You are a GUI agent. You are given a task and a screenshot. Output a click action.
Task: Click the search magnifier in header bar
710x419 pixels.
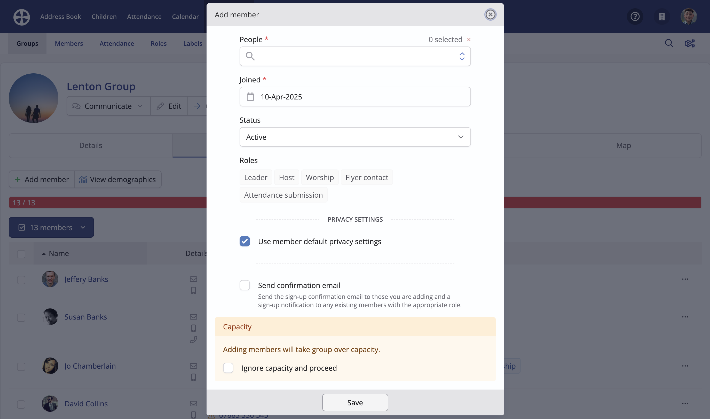click(x=669, y=43)
